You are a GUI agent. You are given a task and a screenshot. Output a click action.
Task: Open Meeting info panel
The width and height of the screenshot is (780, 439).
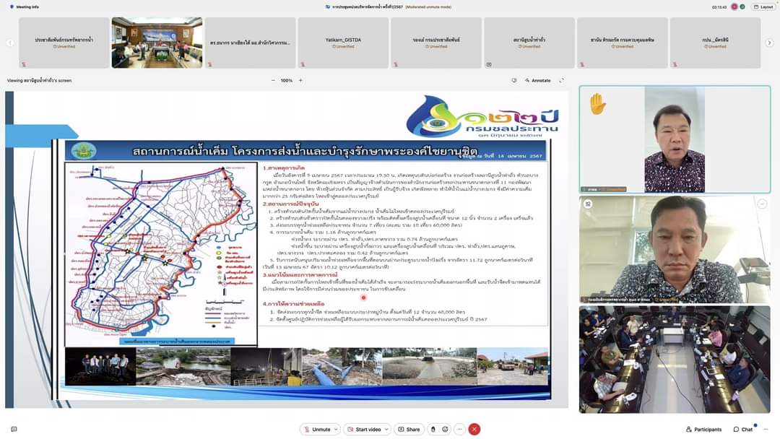pyautogui.click(x=24, y=7)
